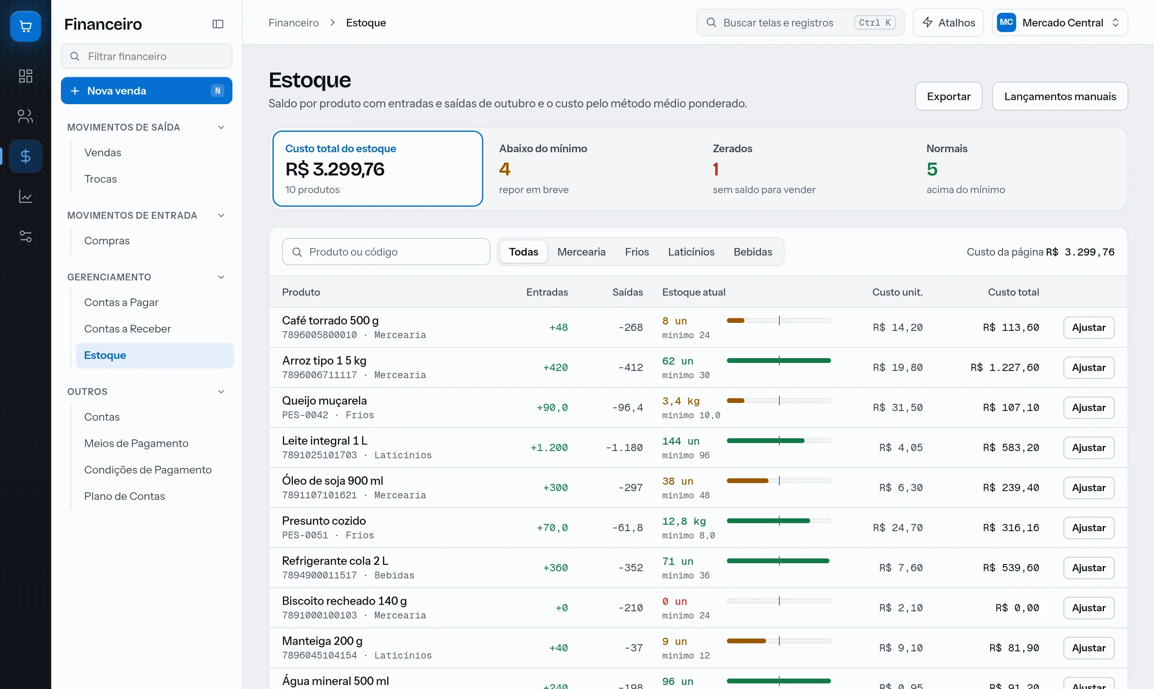The height and width of the screenshot is (689, 1154).
Task: Select the Custo total do estoque card
Action: 377,169
